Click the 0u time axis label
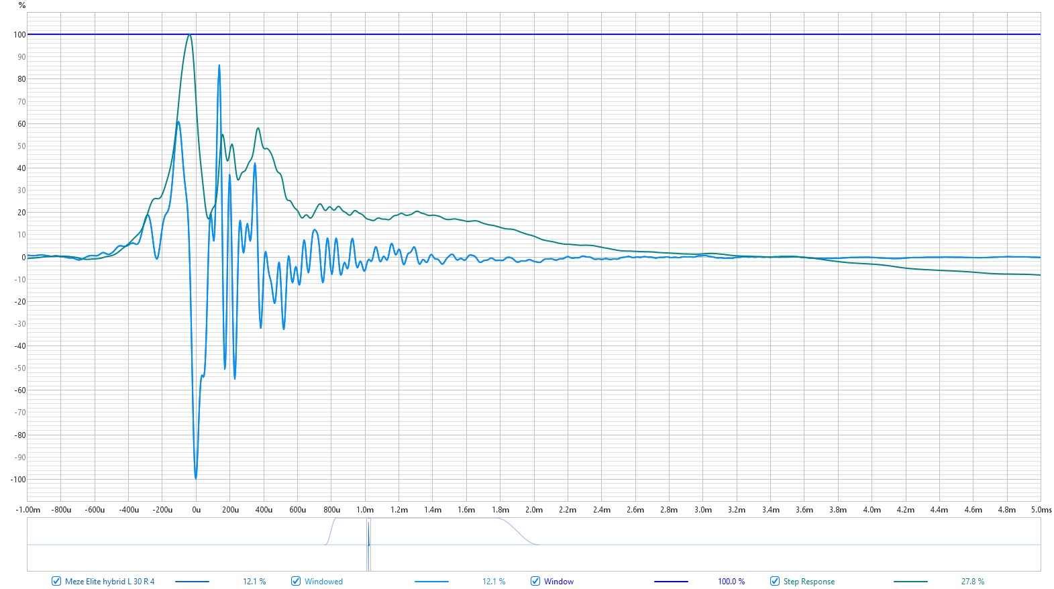 pyautogui.click(x=196, y=510)
